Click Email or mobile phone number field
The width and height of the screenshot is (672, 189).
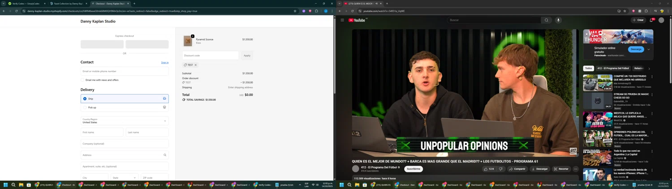tap(125, 71)
